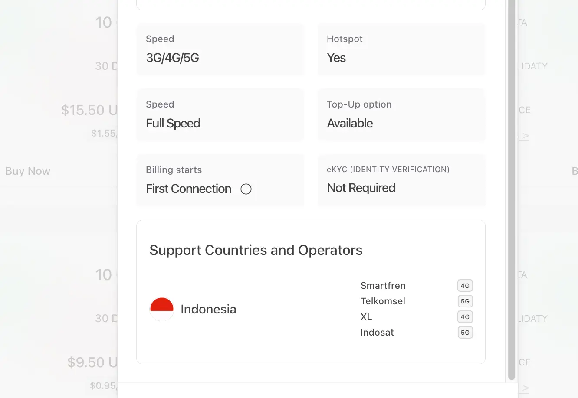Click the 5G badge next to Telkomsel
This screenshot has height=398, width=578.
tap(465, 301)
